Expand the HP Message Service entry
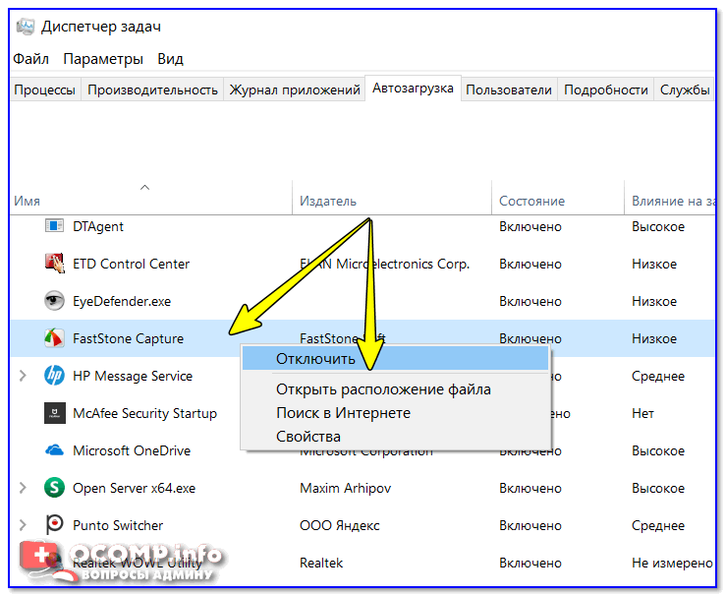 [23, 376]
